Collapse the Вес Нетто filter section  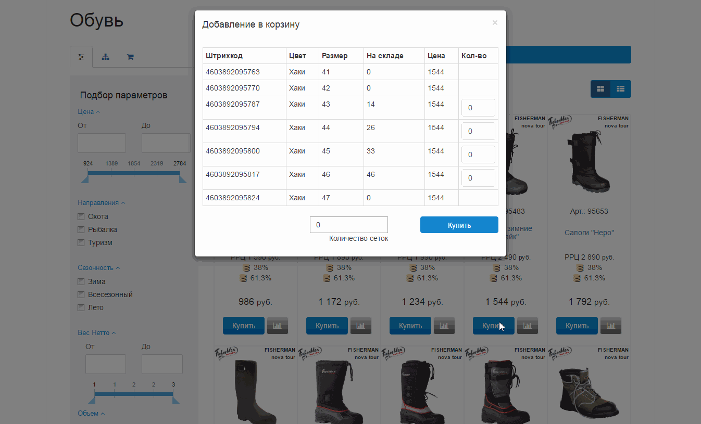point(96,333)
